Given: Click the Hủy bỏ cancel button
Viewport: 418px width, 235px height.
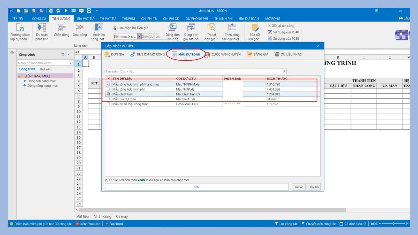Looking at the screenshot, I should pyautogui.click(x=313, y=187).
